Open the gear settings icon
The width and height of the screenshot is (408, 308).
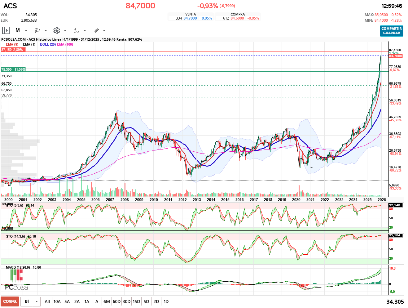tap(56, 30)
